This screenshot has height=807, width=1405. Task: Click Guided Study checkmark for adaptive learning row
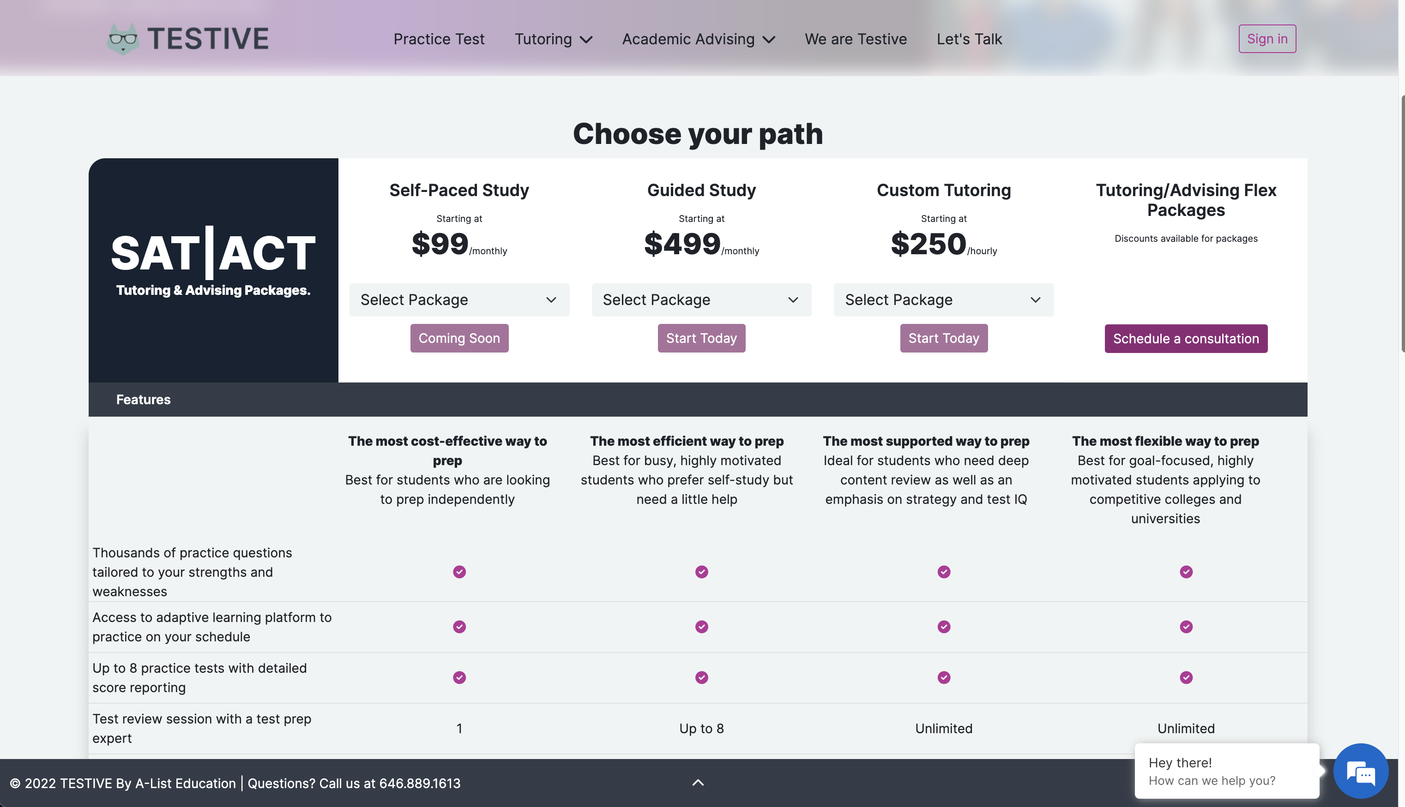pyautogui.click(x=701, y=627)
